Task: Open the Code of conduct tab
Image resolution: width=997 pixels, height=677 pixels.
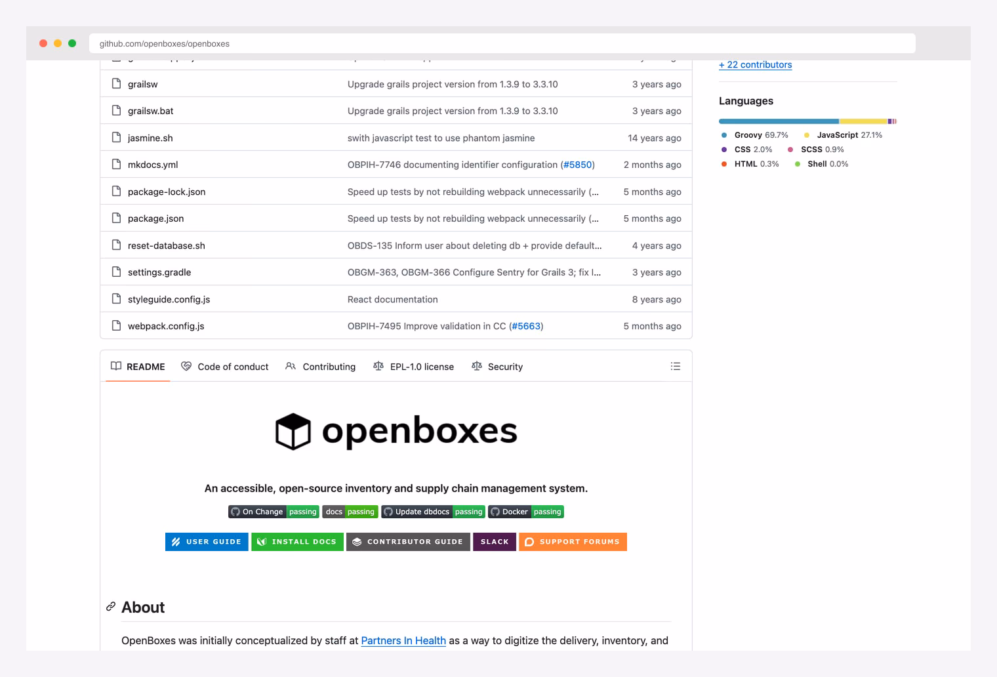Action: point(225,366)
